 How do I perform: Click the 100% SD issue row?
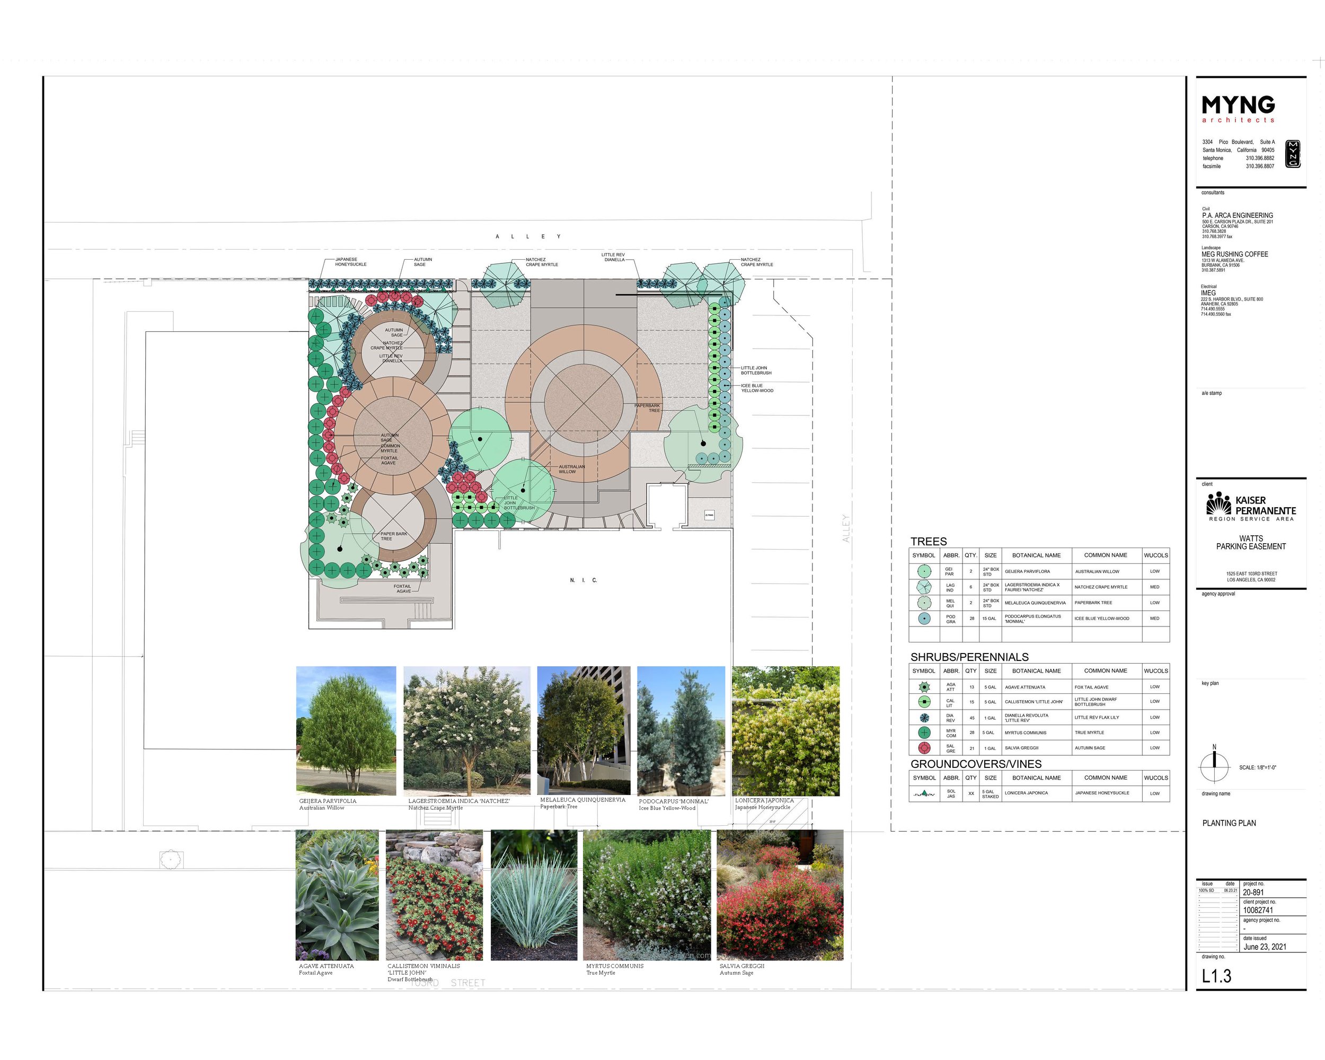tap(1217, 890)
